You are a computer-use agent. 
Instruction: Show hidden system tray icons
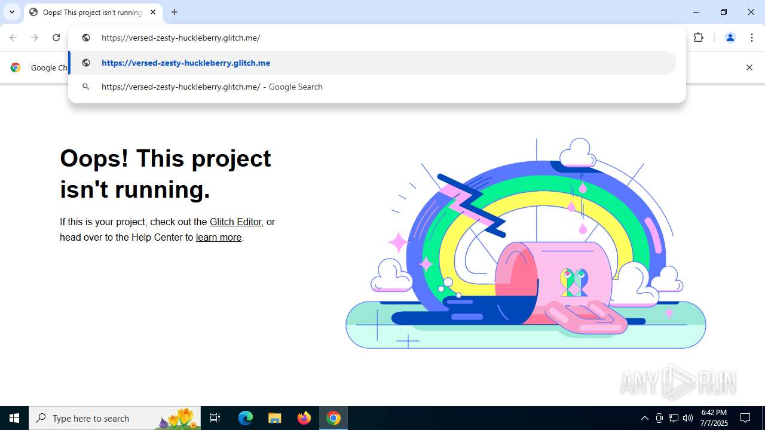pos(644,418)
